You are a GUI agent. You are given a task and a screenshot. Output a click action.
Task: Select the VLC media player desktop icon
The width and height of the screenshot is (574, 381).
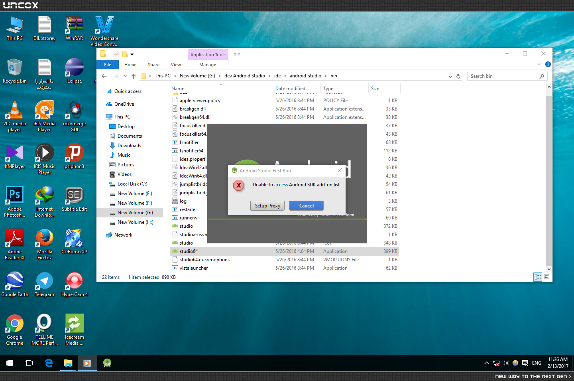[15, 116]
